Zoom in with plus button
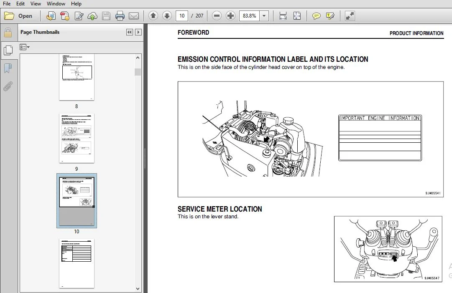The image size is (452, 293). coord(230,16)
